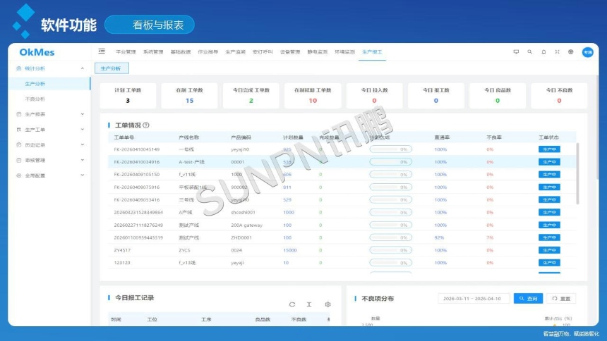607x341 pixels.
Task: Click work order 202601100959443319
Action: pyautogui.click(x=138, y=237)
